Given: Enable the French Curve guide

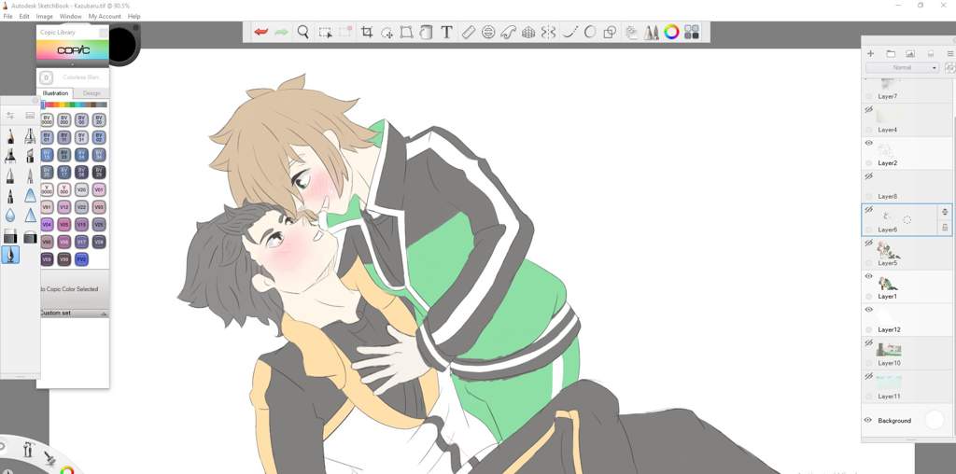Looking at the screenshot, I should click(508, 33).
